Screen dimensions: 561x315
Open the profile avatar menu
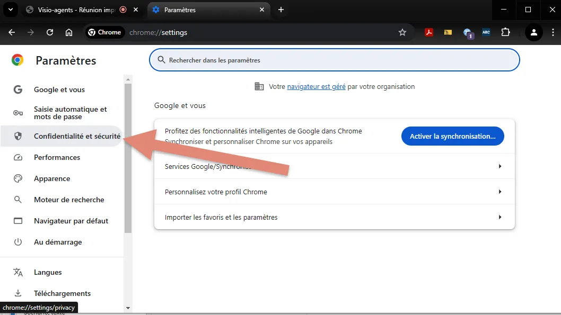pyautogui.click(x=534, y=32)
